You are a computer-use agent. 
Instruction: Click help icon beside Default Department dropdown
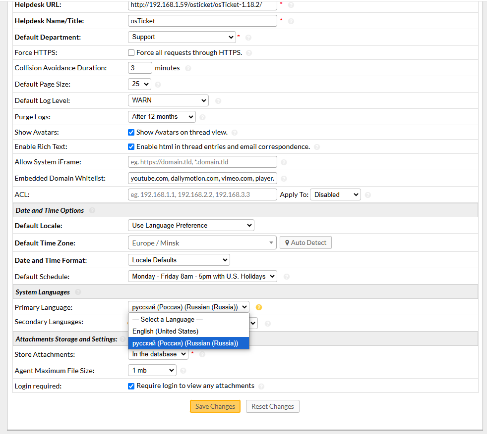248,38
